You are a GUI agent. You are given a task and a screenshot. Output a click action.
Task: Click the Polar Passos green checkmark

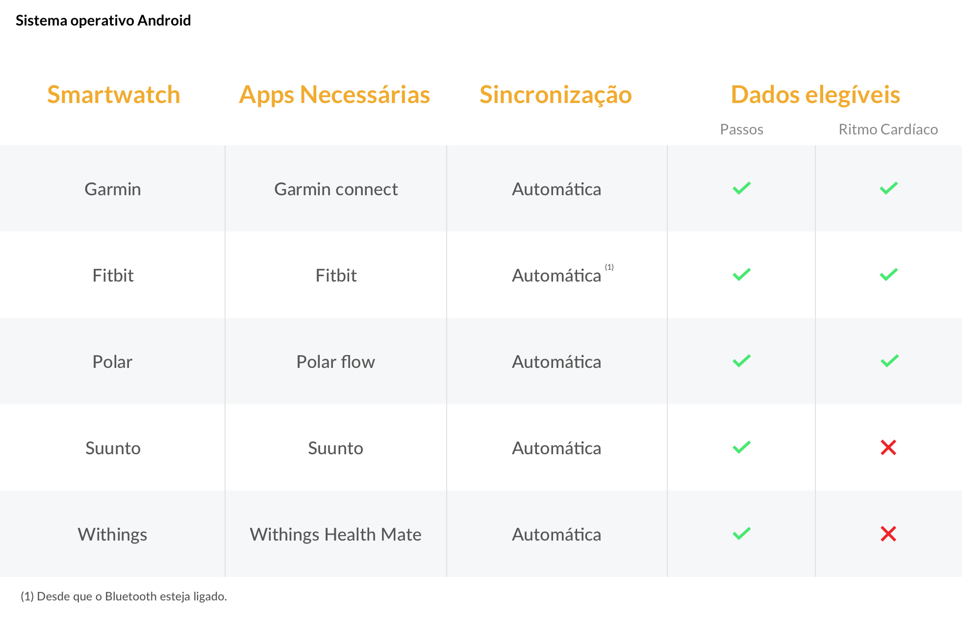(741, 361)
